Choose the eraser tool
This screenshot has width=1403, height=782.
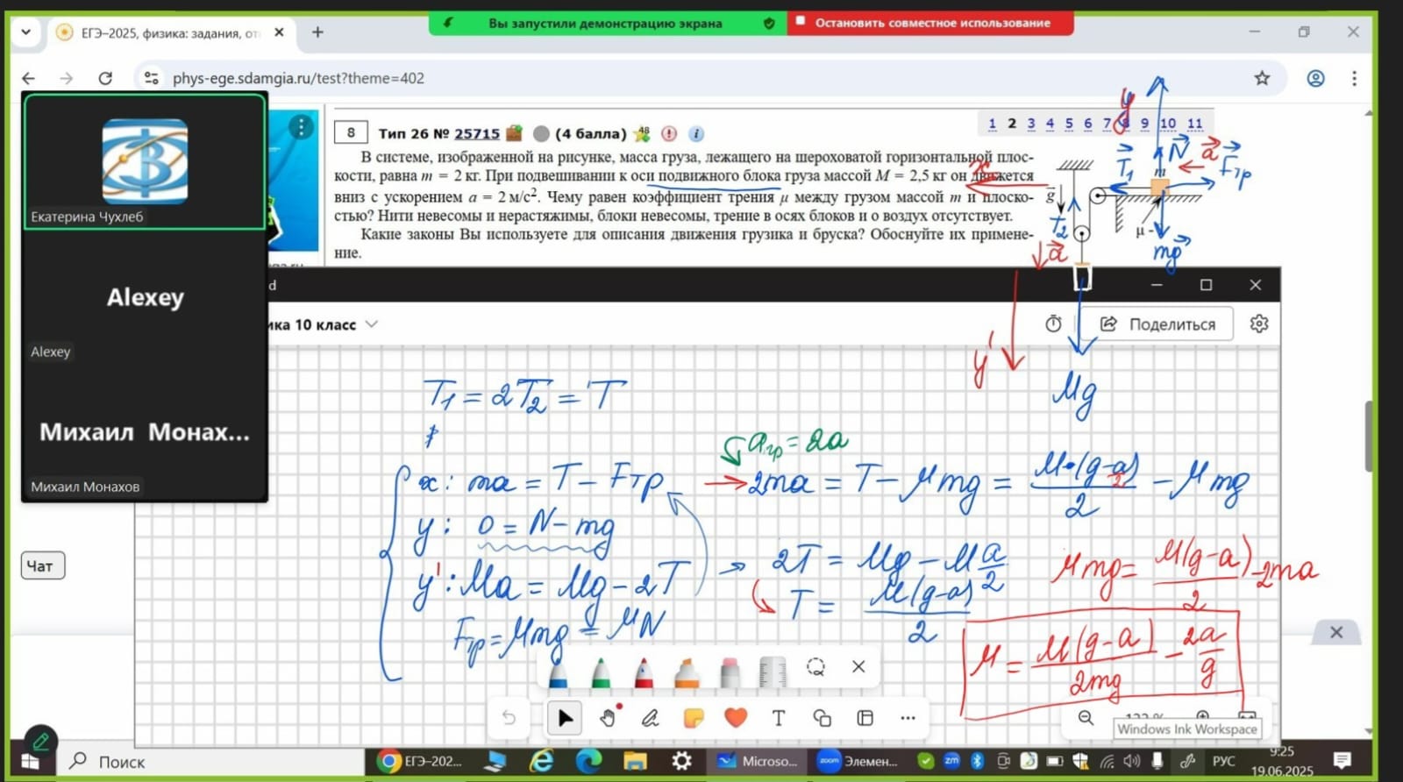tap(730, 673)
